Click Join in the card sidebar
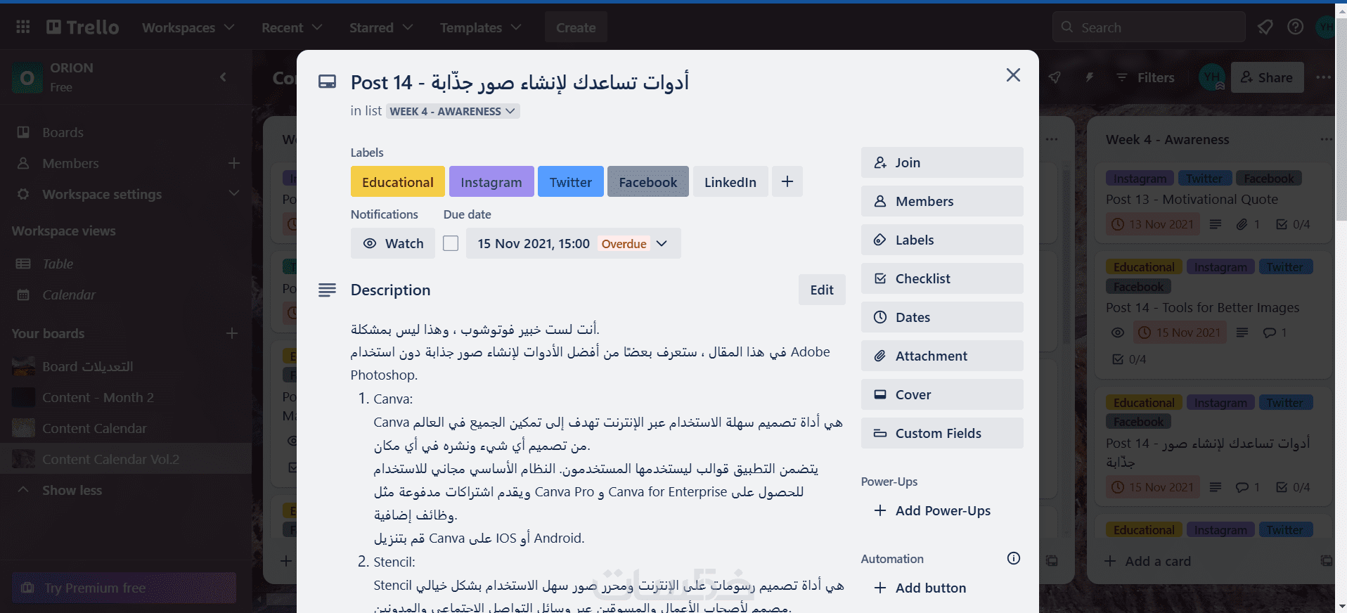 [x=942, y=162]
